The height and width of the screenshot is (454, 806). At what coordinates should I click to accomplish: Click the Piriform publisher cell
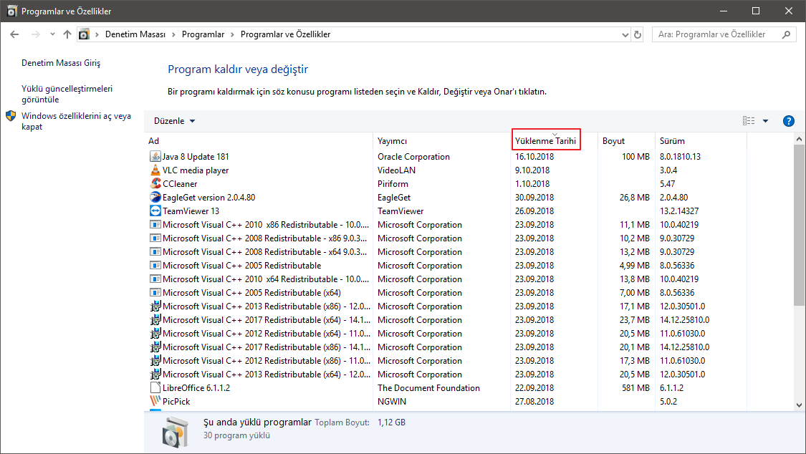coord(393,183)
